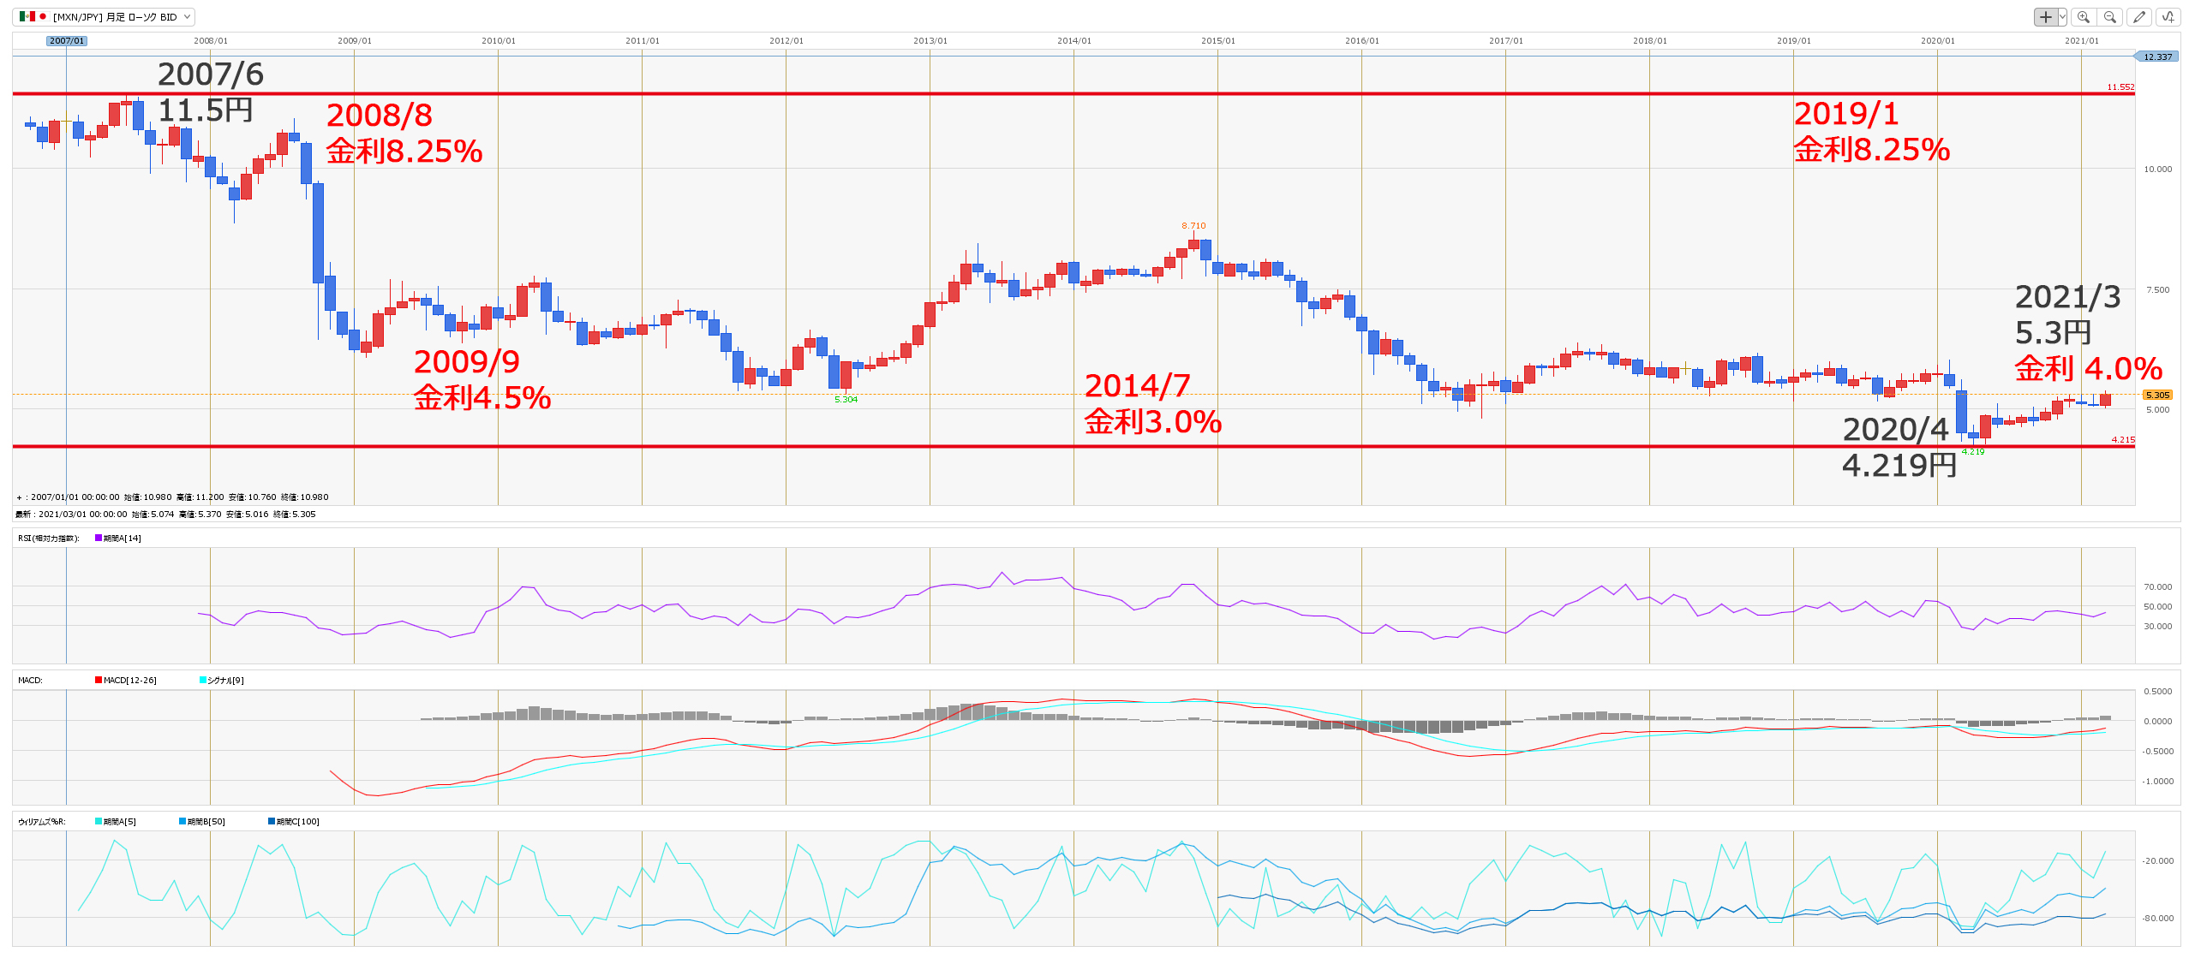Click the red MACD[12-26] color swatch
The height and width of the screenshot is (958, 2189).
(x=99, y=680)
